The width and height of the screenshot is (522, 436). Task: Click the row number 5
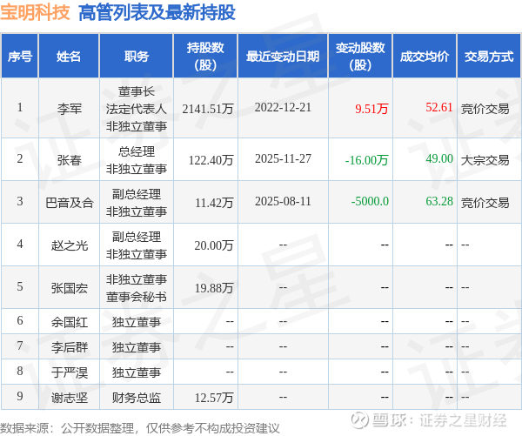tap(20, 286)
